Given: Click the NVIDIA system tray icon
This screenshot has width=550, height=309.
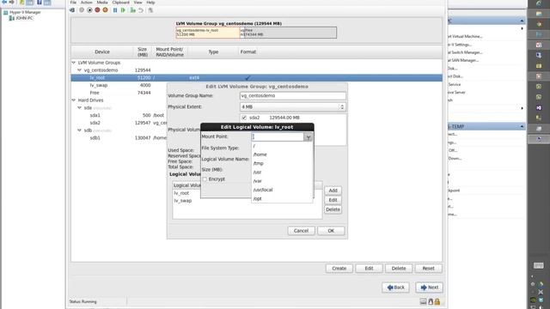Looking at the screenshot, I should (533, 300).
